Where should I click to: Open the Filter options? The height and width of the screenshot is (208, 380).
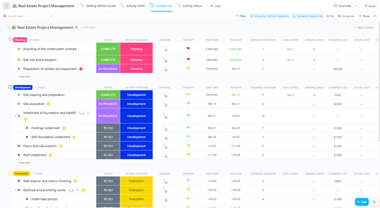(241, 16)
